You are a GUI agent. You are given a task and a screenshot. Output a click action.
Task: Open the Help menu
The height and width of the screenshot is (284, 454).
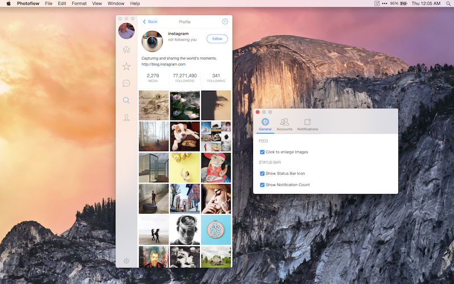click(x=135, y=3)
